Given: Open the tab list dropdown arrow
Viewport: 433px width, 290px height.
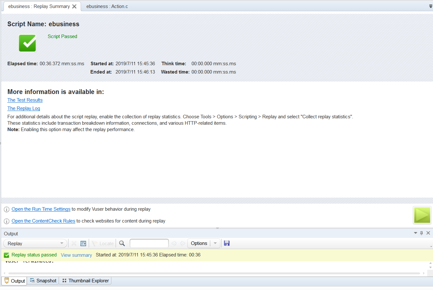Looking at the screenshot, I should [x=430, y=6].
